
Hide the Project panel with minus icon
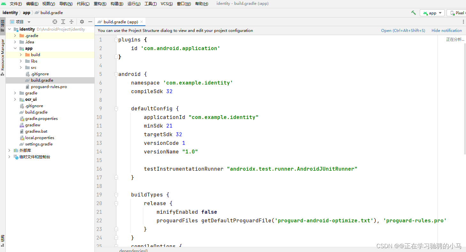tap(90, 22)
